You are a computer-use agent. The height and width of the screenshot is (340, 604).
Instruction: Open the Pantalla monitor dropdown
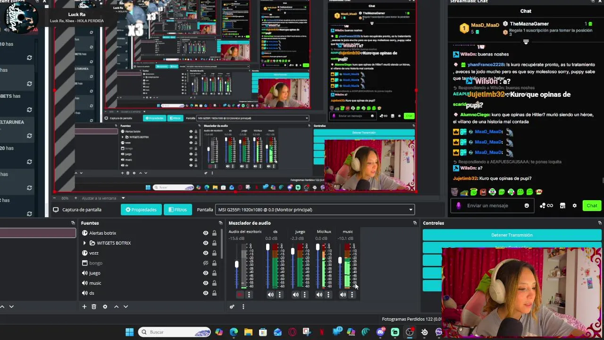tap(315, 210)
